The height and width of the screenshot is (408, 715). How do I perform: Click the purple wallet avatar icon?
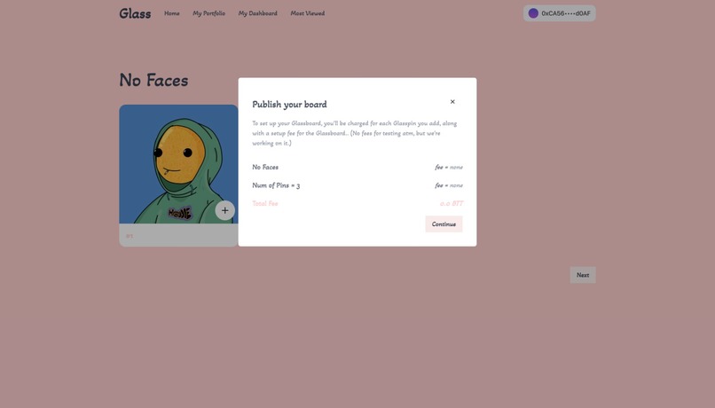tap(533, 13)
